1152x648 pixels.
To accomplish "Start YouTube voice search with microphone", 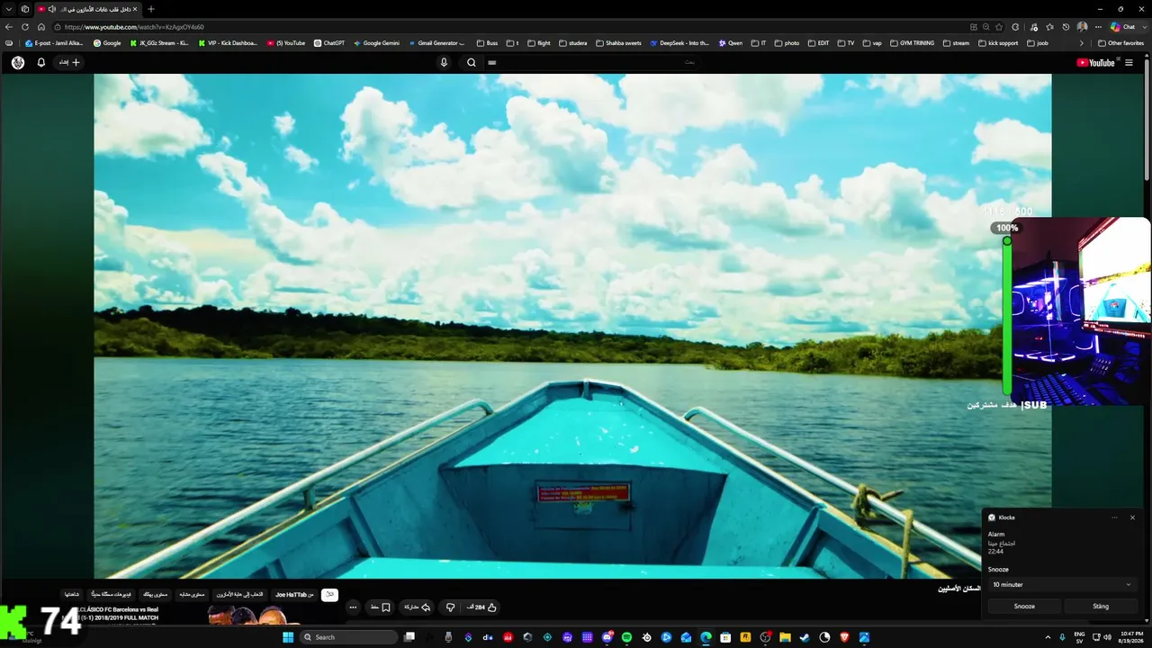I will [x=444, y=62].
